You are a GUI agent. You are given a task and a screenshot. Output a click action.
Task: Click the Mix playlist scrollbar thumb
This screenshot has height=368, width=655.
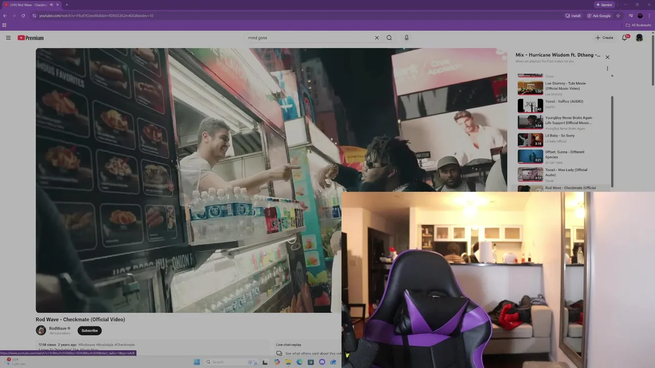point(612,141)
